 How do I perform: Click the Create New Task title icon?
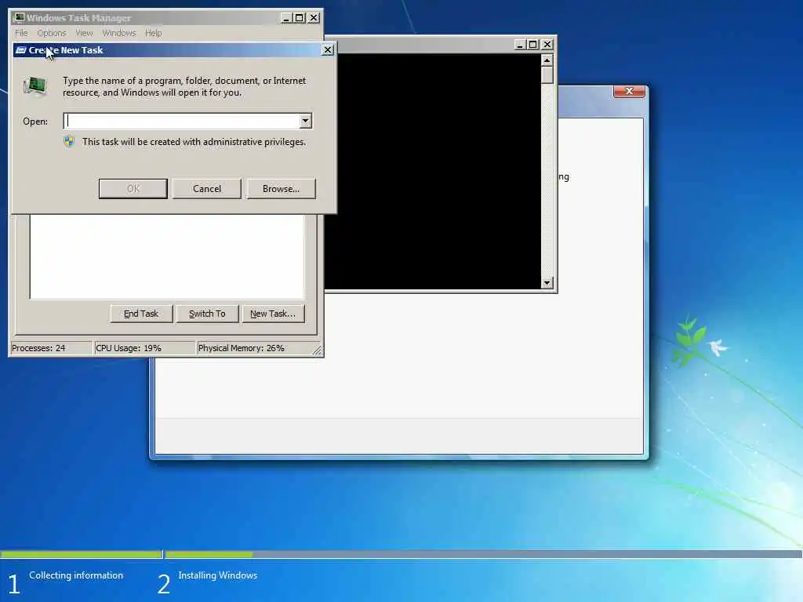coord(21,49)
